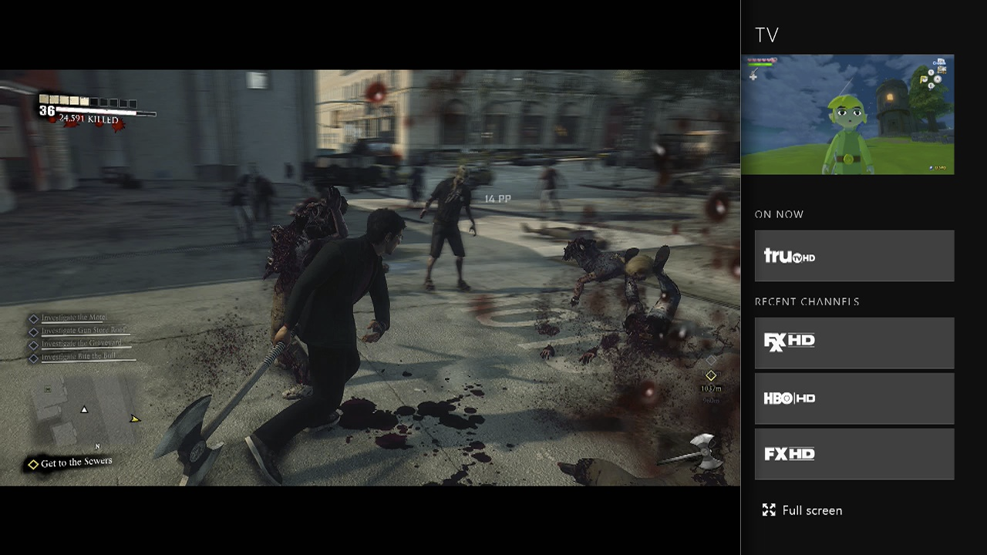
Task: Open the live TV preview thumbnail
Action: [847, 114]
